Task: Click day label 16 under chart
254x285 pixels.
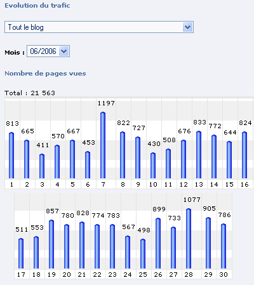Action: click(244, 185)
